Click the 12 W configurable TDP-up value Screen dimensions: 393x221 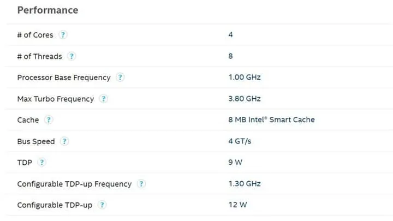[237, 205]
